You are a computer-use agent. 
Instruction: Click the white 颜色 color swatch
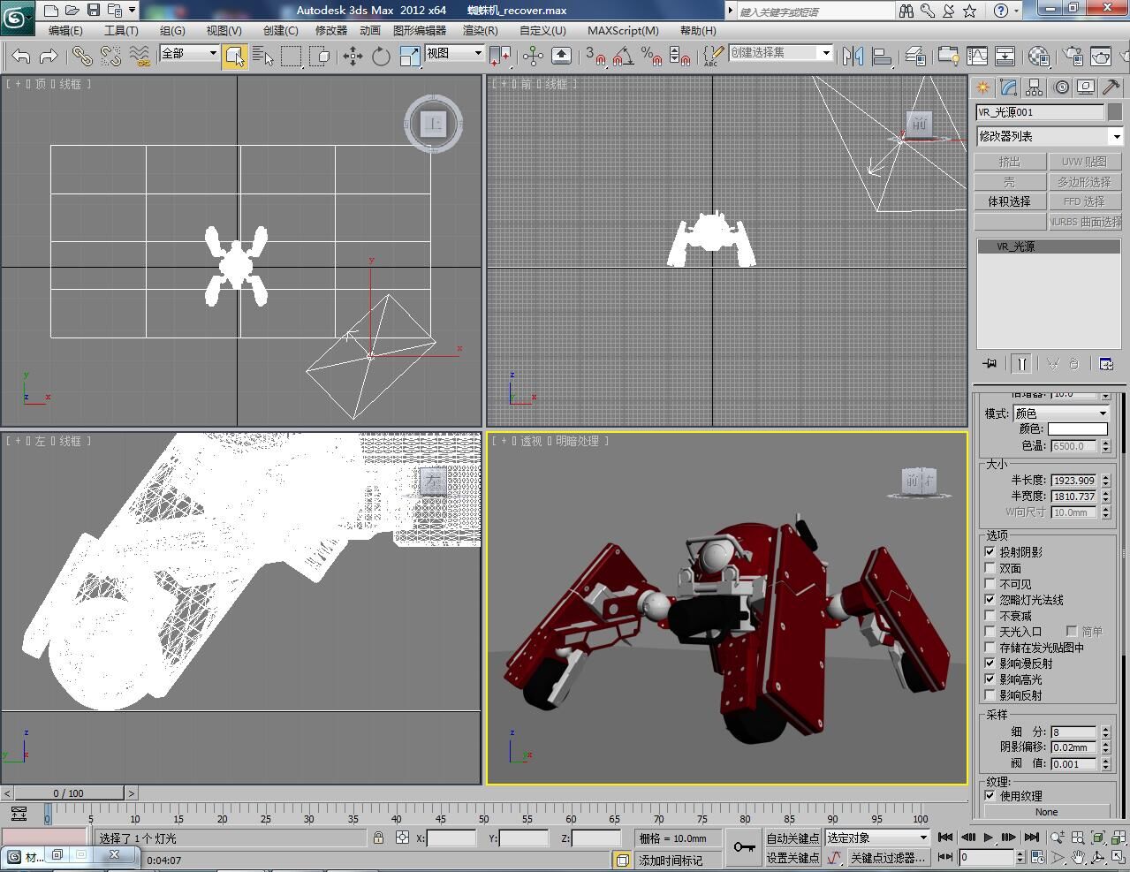(1077, 429)
